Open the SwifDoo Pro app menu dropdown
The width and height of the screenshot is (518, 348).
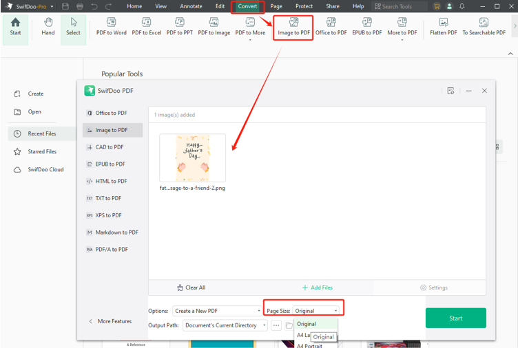52,7
